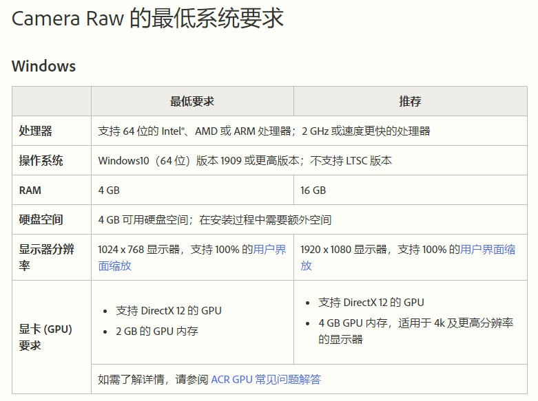Click the 最低要求 column header

192,101
